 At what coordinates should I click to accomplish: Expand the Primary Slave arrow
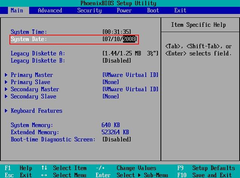(6, 82)
